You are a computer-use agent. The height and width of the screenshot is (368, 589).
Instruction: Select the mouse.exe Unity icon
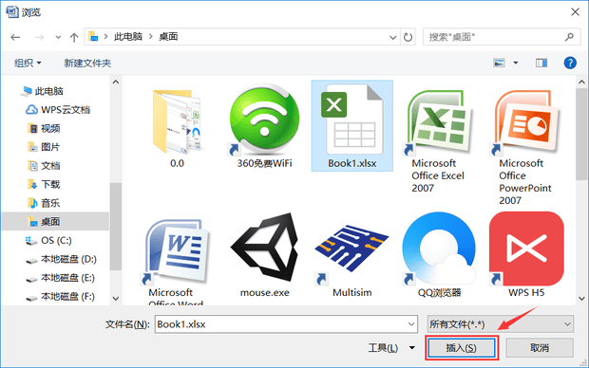pos(264,248)
